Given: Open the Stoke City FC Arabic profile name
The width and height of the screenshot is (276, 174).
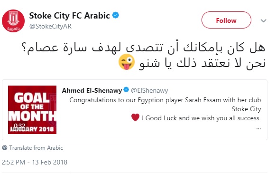Looking at the screenshot, I should pyautogui.click(x=69, y=16).
